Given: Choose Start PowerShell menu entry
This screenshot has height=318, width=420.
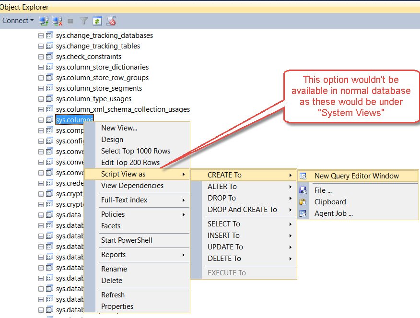Looking at the screenshot, I should [x=137, y=240].
